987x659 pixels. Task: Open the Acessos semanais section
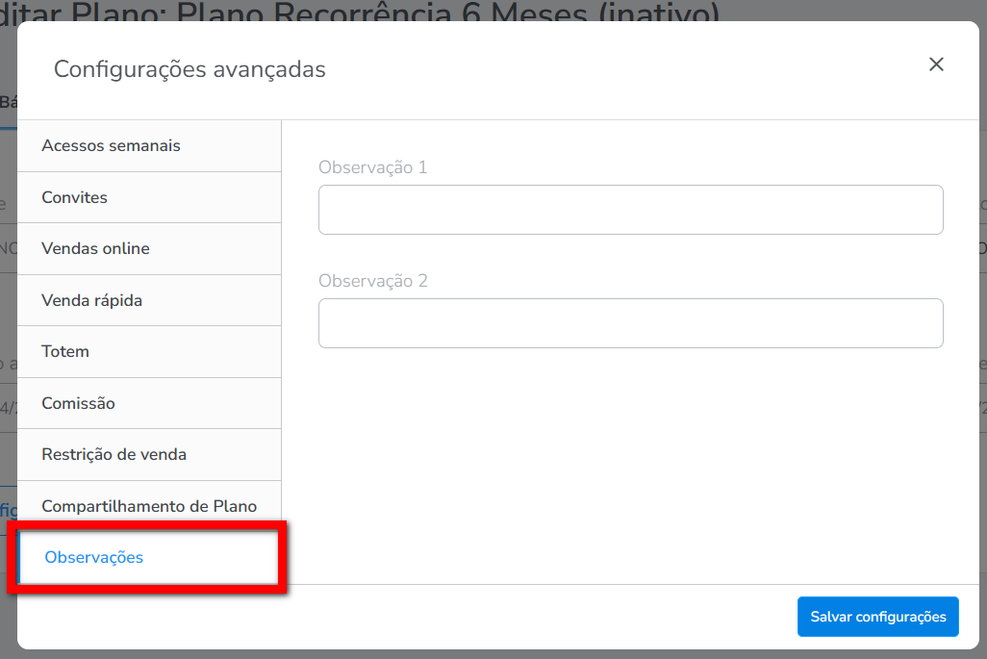(x=111, y=146)
